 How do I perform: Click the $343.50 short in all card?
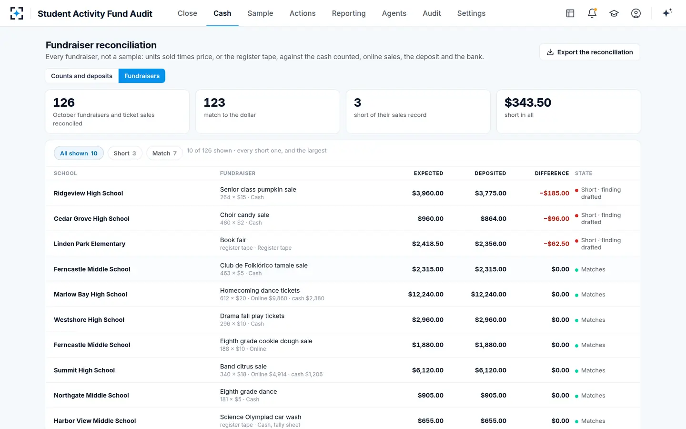pos(569,112)
